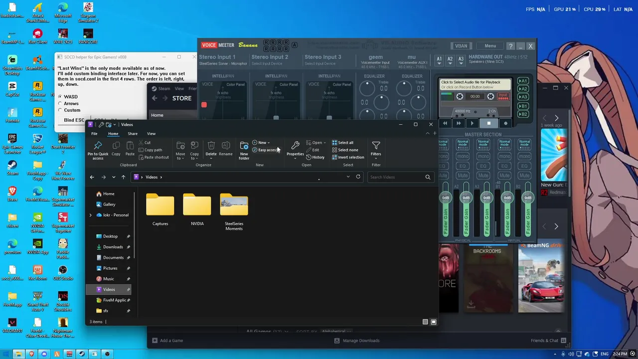638x359 pixels.
Task: Click the Cut scissors icon in the ribbon
Action: 141,143
